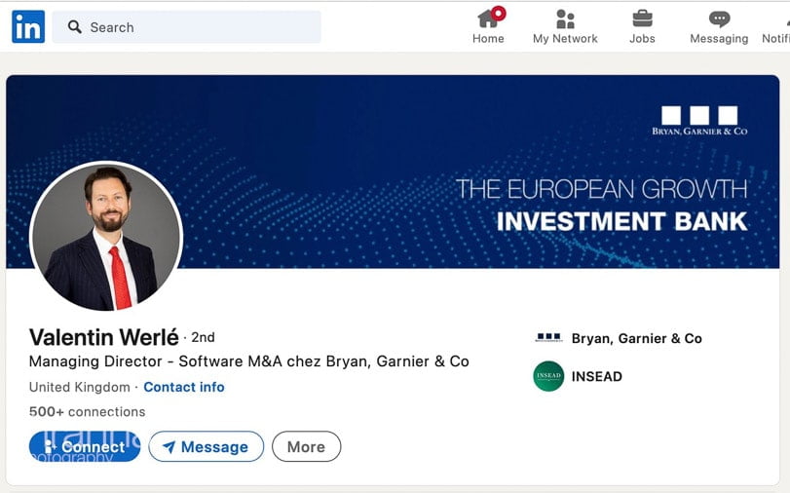Click the Connect button
This screenshot has width=790, height=493.
click(85, 447)
